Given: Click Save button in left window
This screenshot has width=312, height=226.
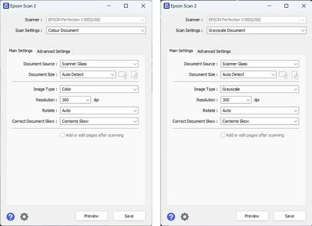Looking at the screenshot, I should point(129,216).
